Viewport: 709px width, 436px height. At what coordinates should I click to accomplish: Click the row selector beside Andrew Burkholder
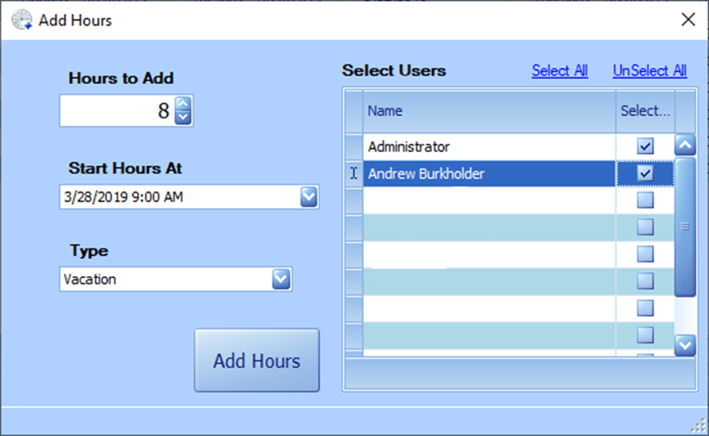coord(354,174)
